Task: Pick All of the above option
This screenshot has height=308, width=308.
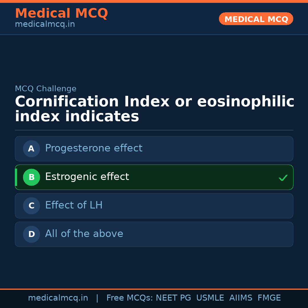Action: [x=84, y=234]
